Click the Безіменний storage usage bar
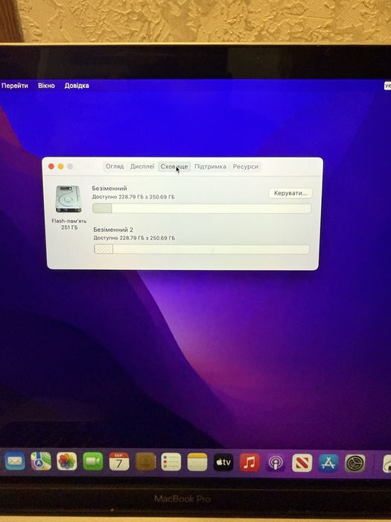391x522 pixels. coord(202,209)
